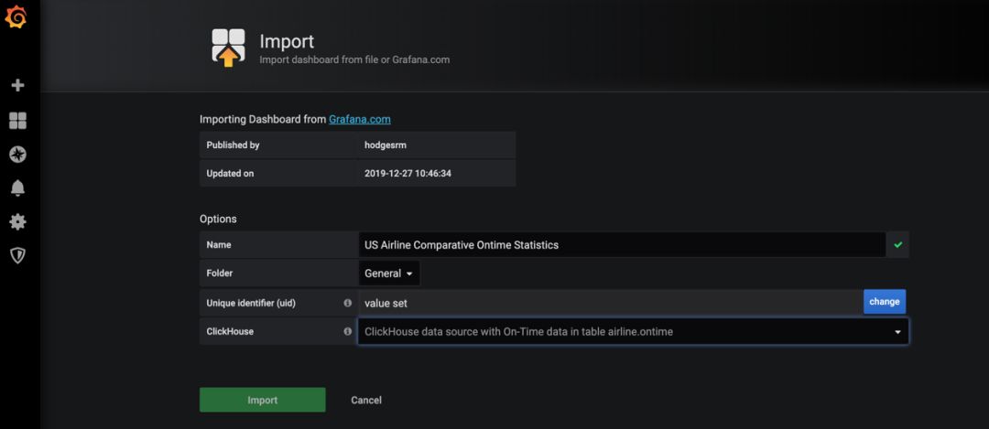The width and height of the screenshot is (989, 429).
Task: Click the '2019-12-27 10:46:34' updated date
Action: [x=408, y=173]
